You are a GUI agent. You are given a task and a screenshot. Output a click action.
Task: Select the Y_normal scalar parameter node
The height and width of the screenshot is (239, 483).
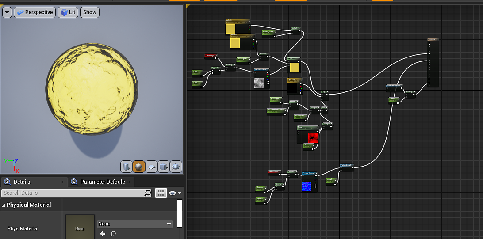261,201
